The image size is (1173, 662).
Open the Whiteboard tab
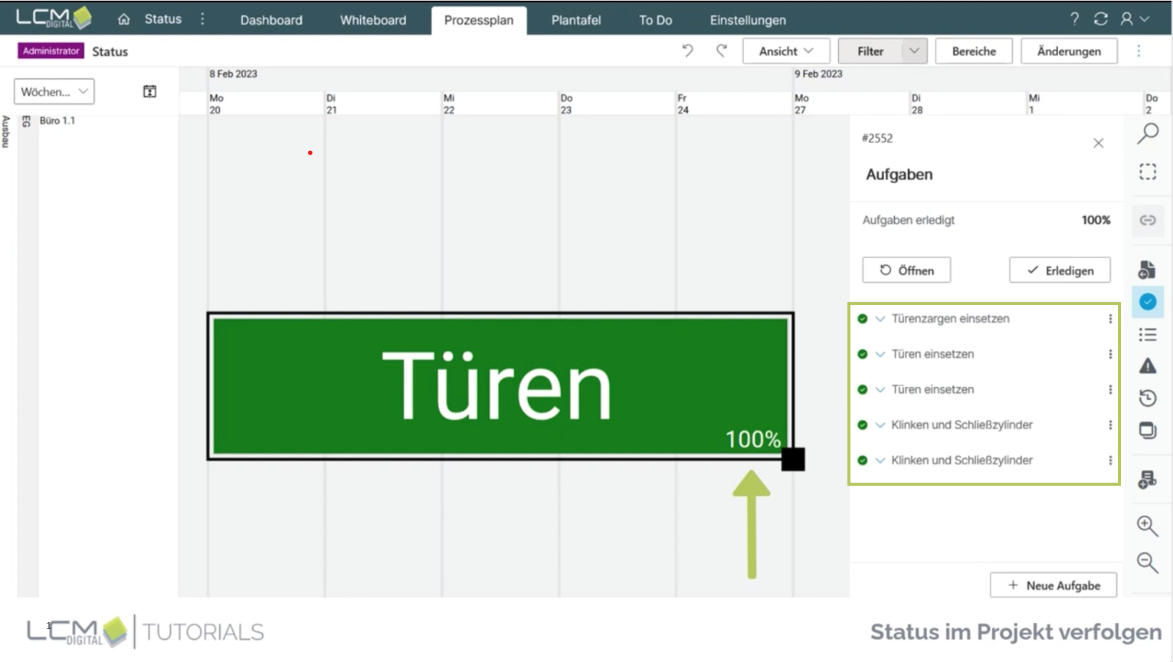373,20
